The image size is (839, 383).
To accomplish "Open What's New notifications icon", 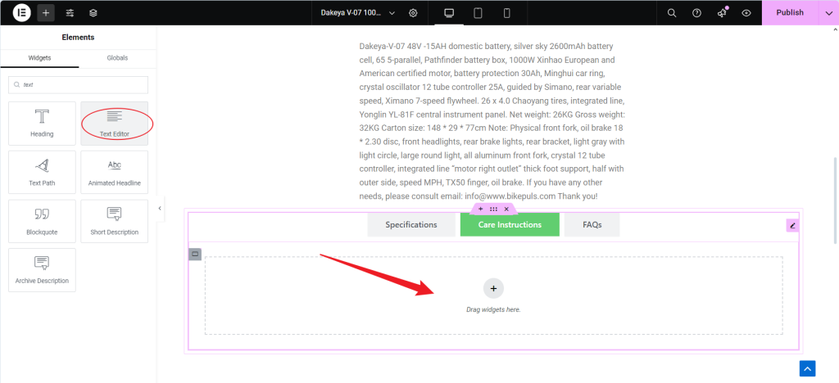I will (x=722, y=13).
